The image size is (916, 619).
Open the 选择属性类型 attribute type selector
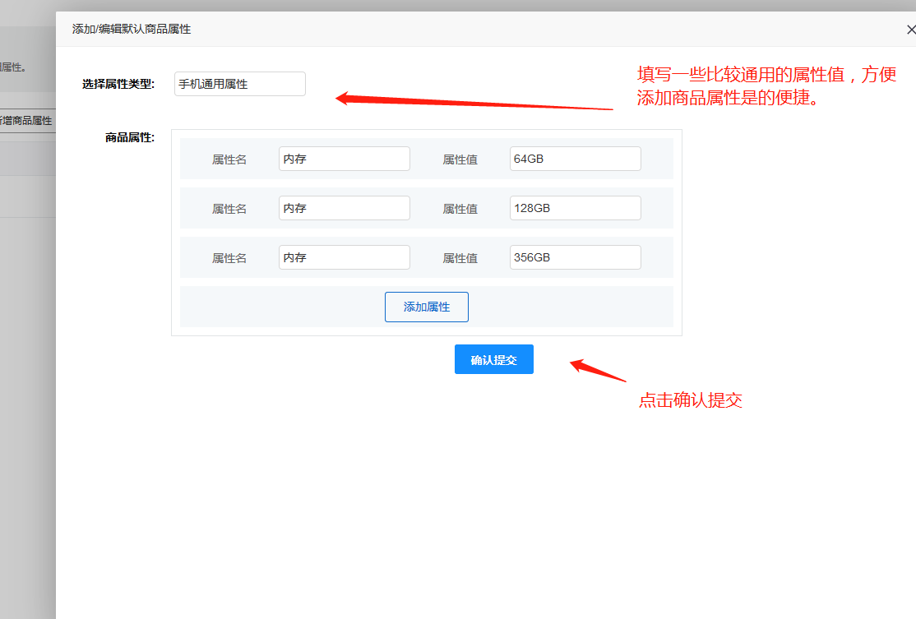tap(239, 84)
